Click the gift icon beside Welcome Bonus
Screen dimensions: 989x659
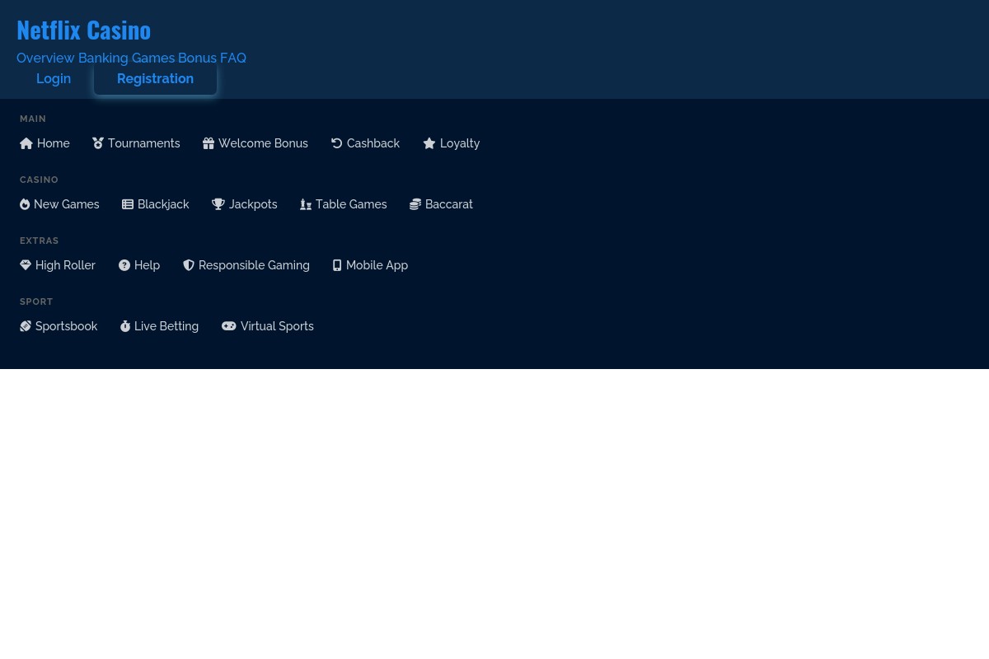[x=209, y=143]
